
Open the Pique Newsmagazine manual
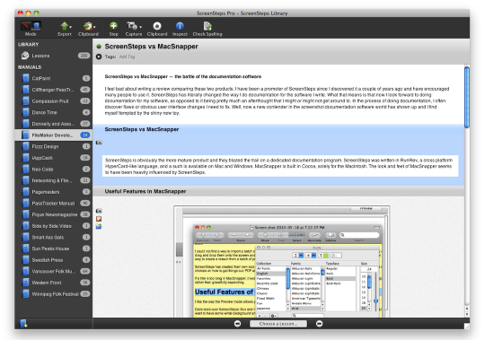pos(53,214)
